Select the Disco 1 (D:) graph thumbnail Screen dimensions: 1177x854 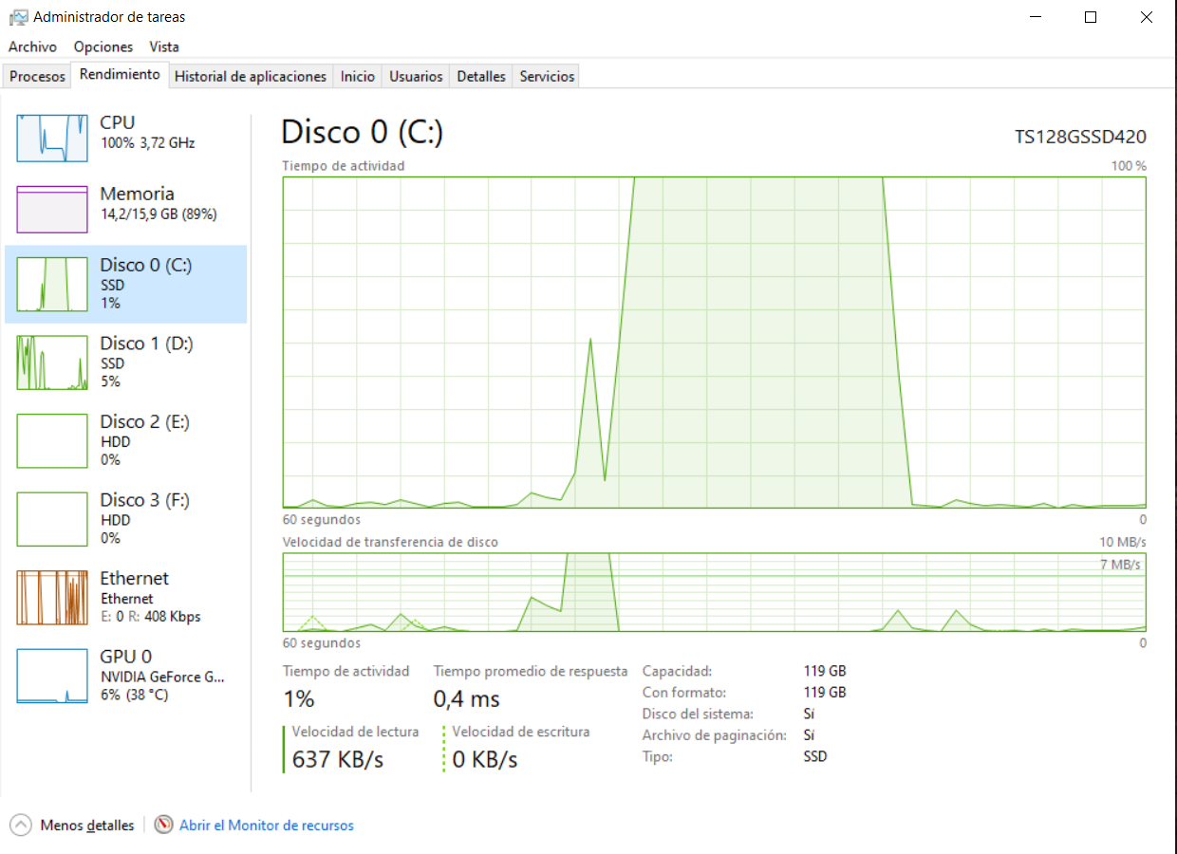pyautogui.click(x=123, y=361)
